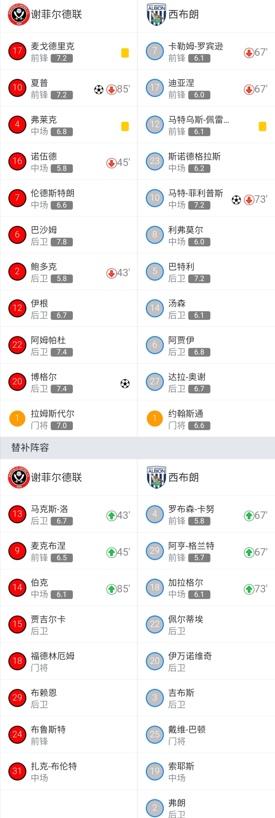This screenshot has height=818, width=275.
Task: Select substitute 福德林厄姆 row
Action: 69,661
